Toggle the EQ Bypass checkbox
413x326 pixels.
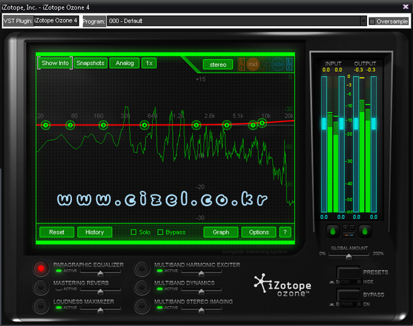point(160,232)
